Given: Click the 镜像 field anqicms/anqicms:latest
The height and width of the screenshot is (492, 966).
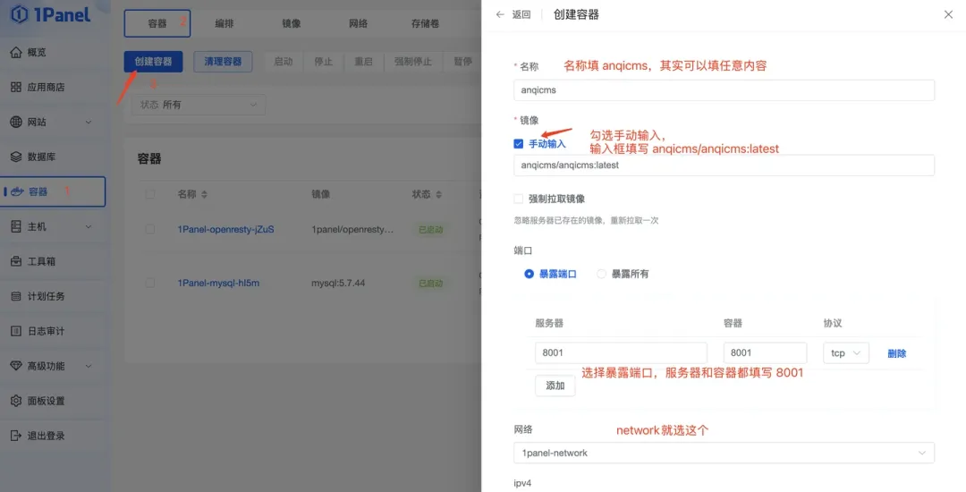Looking at the screenshot, I should click(724, 165).
